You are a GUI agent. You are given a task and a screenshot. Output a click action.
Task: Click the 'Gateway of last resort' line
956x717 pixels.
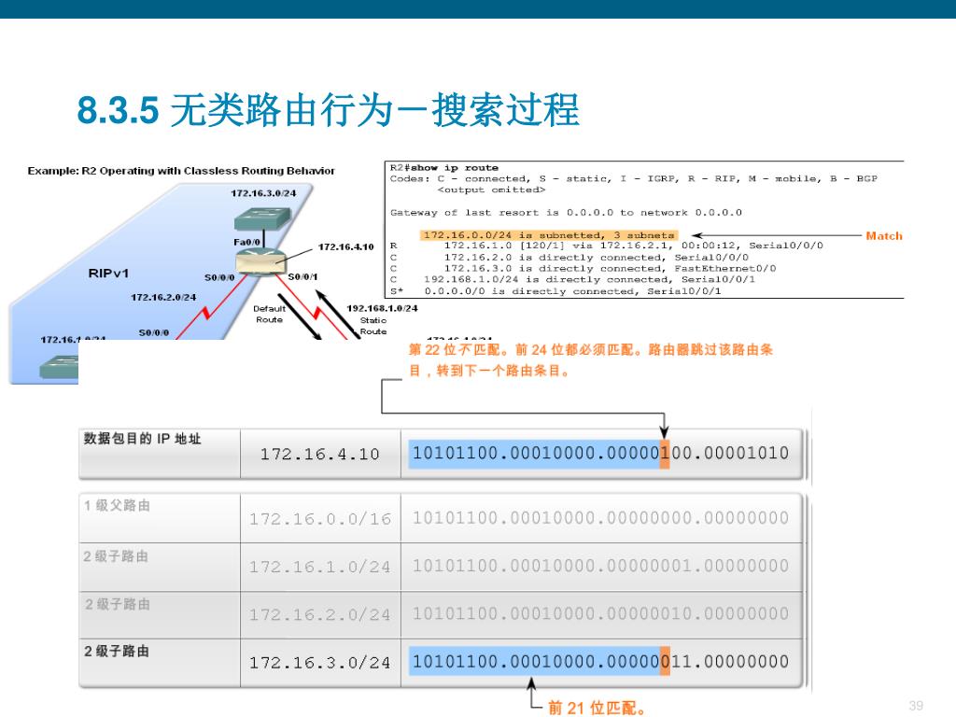tap(566, 213)
